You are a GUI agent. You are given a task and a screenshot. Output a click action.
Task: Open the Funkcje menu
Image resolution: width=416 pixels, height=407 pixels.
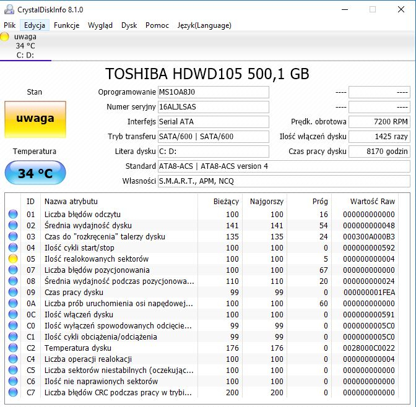pyautogui.click(x=67, y=25)
